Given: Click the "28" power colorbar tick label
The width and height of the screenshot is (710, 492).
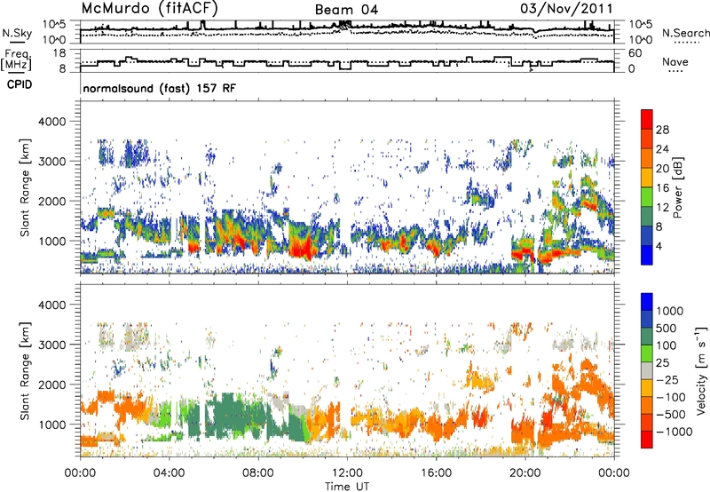Looking at the screenshot, I should (x=662, y=130).
